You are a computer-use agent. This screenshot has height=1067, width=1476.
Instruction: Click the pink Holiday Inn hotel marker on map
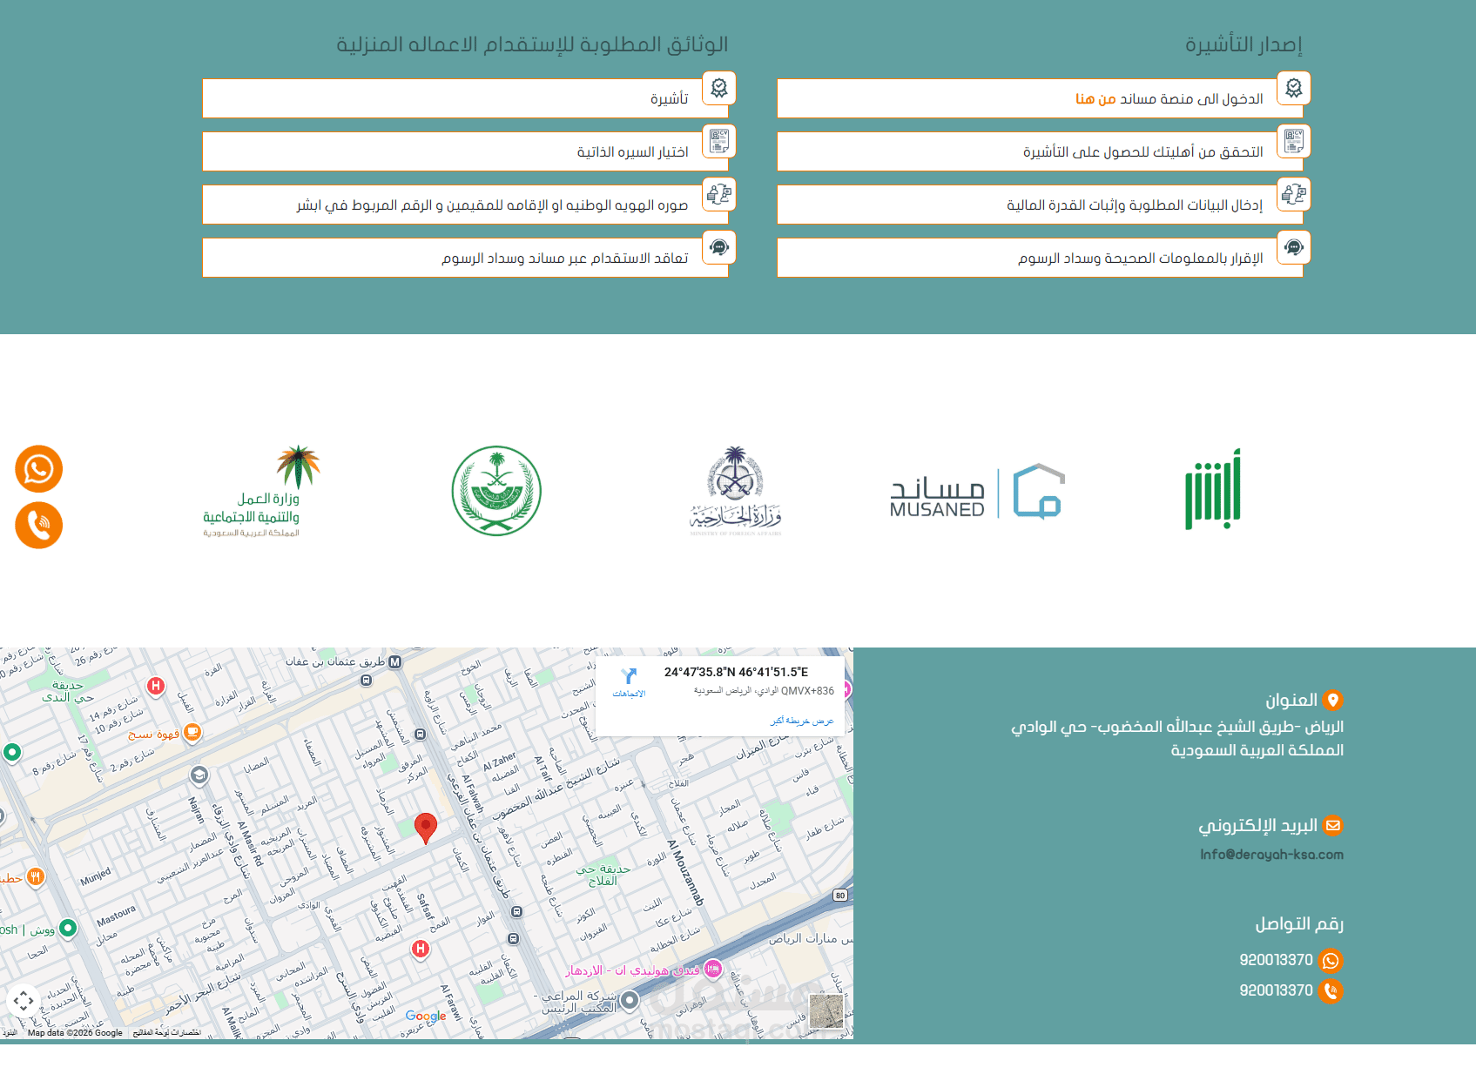(x=713, y=969)
